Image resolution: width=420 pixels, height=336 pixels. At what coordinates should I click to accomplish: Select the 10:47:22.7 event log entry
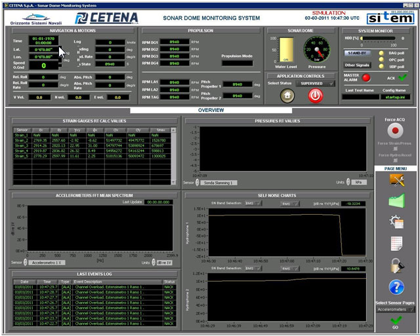pyautogui.click(x=94, y=324)
